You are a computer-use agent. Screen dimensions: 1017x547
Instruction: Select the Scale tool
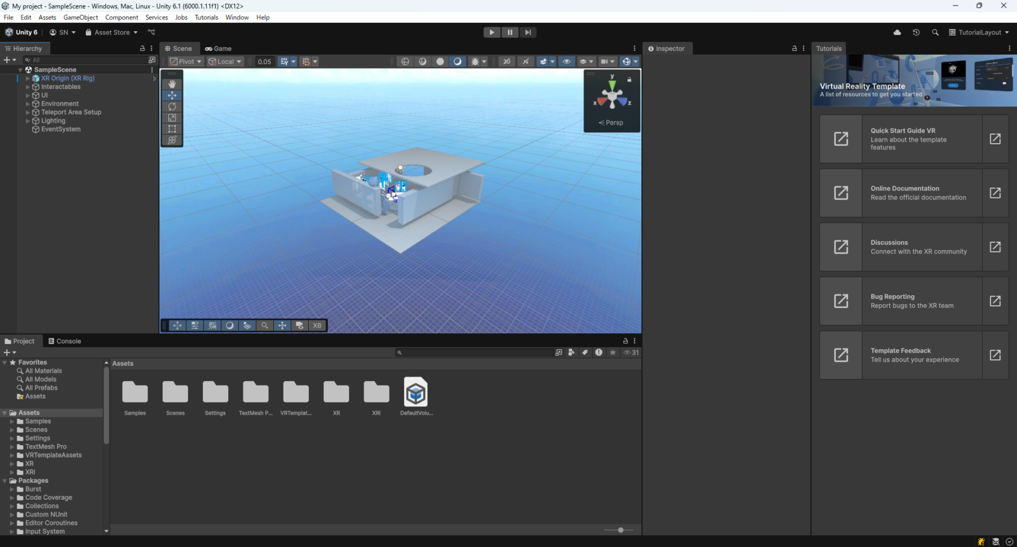172,118
